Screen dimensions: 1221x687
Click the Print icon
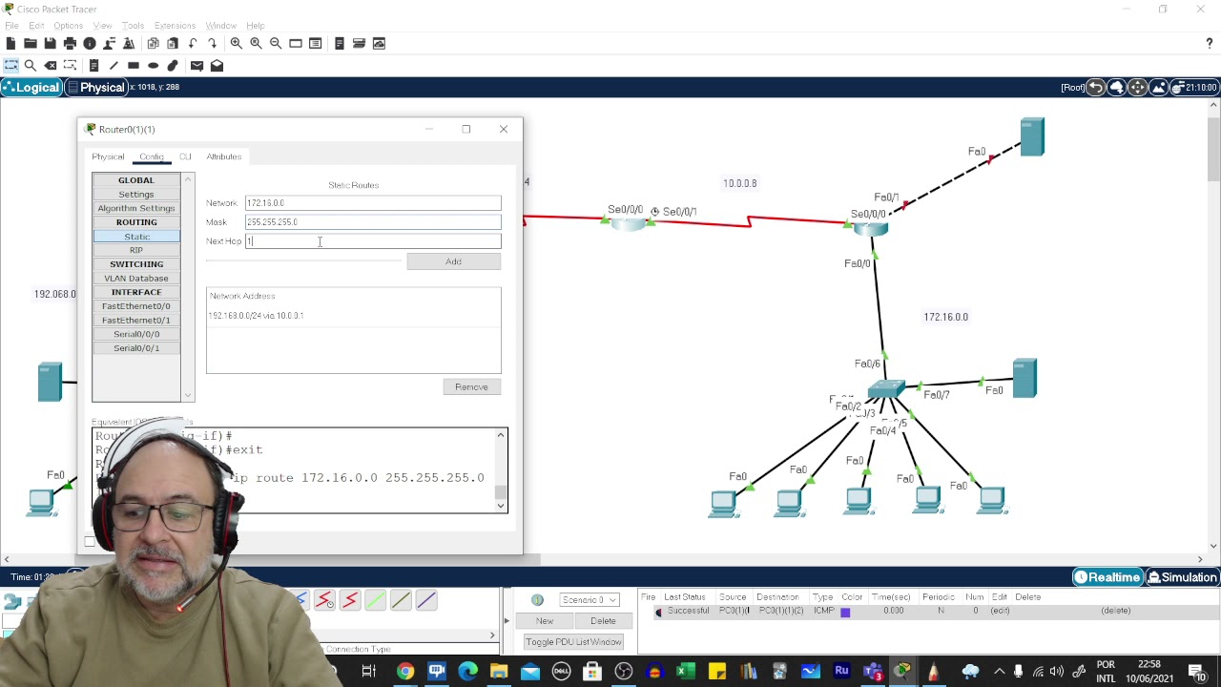pyautogui.click(x=70, y=43)
